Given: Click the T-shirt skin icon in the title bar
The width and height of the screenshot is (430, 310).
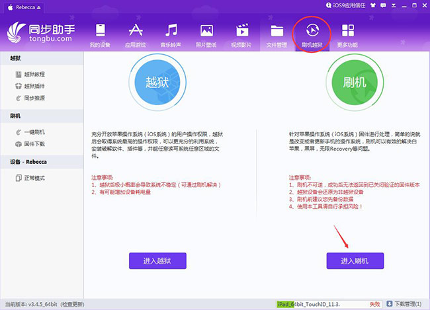Looking at the screenshot, I should tap(373, 5).
